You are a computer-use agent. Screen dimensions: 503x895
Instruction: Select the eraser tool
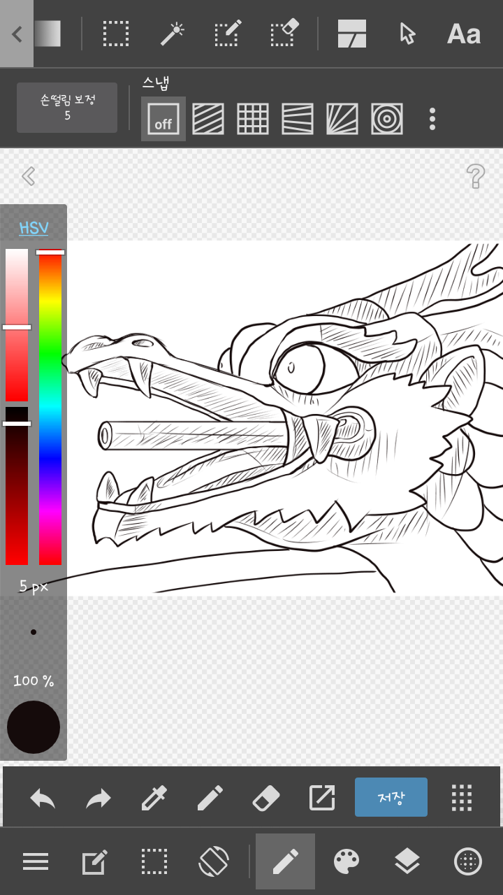click(266, 798)
